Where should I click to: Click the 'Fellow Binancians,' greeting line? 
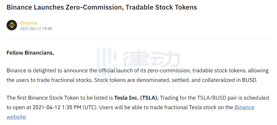[30, 53]
